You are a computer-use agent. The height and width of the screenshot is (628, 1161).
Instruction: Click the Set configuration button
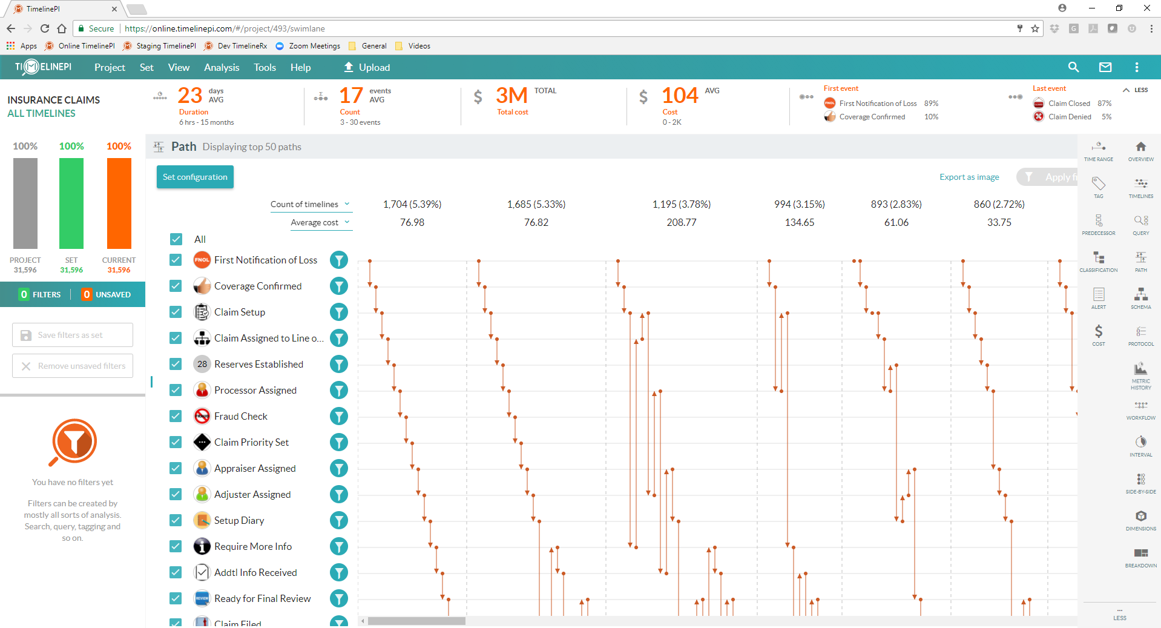click(x=194, y=177)
